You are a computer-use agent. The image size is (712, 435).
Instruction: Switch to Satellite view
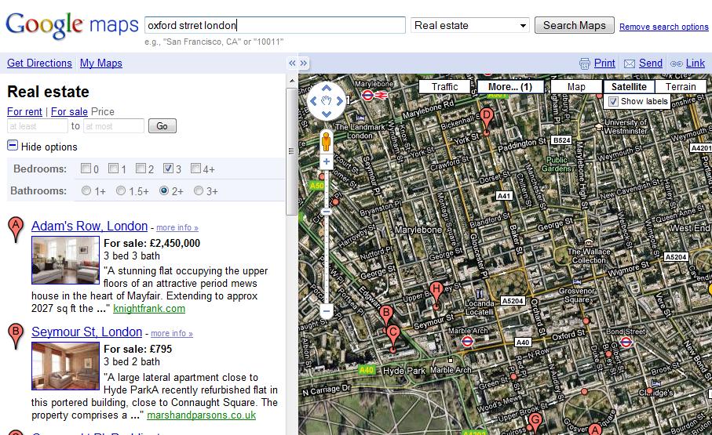pyautogui.click(x=629, y=87)
